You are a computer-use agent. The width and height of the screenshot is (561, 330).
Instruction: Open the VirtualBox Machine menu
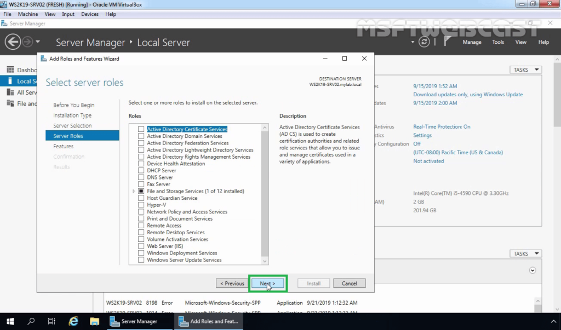28,14
